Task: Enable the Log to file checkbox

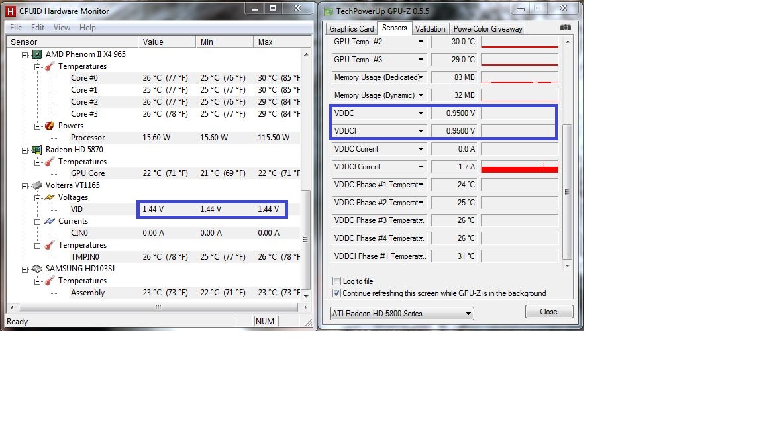Action: point(336,281)
